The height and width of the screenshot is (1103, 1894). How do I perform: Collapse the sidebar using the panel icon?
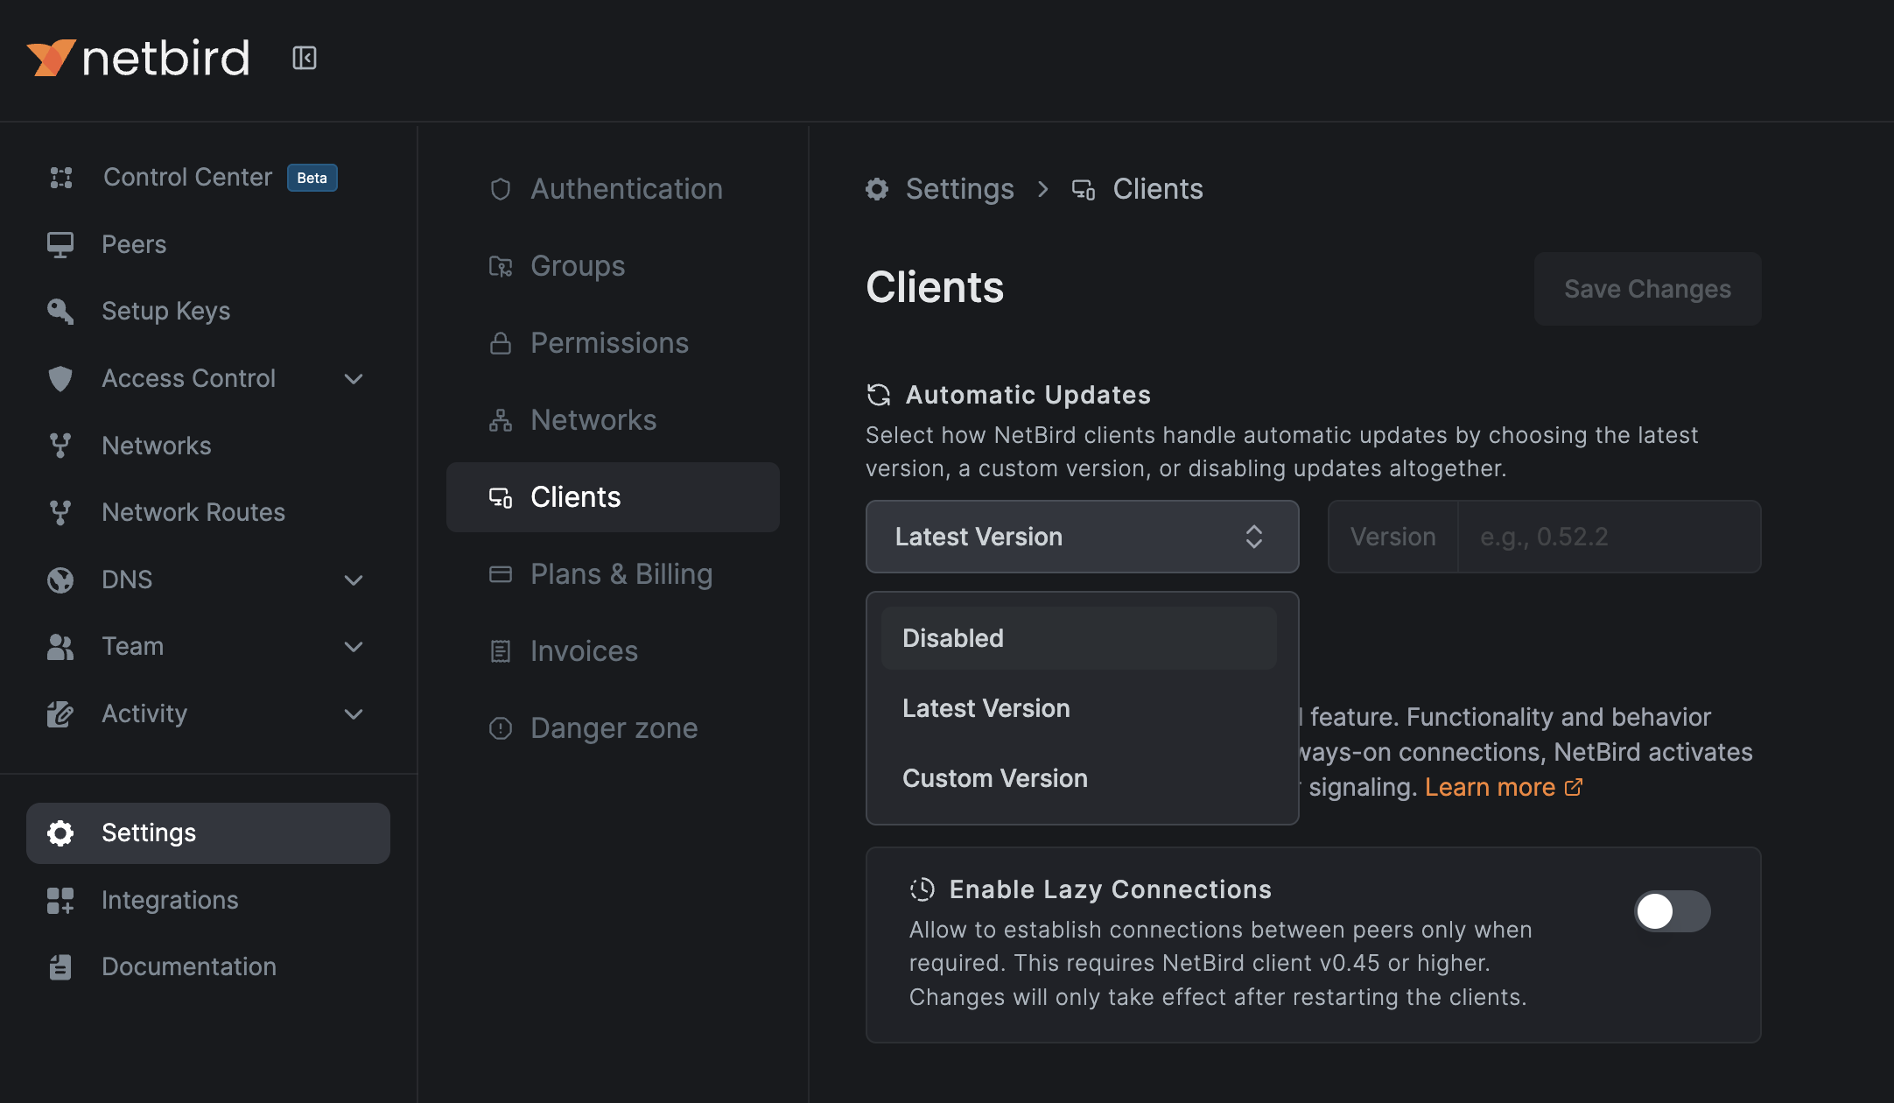304,59
